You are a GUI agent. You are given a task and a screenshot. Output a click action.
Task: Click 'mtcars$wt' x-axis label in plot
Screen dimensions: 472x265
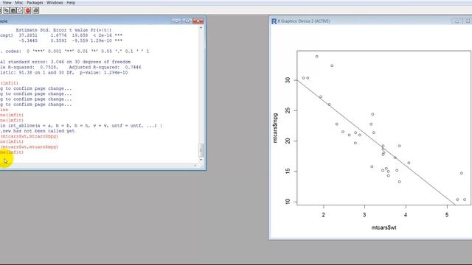[x=383, y=227]
